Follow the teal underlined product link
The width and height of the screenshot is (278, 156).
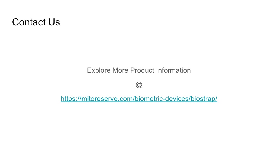pyautogui.click(x=139, y=99)
